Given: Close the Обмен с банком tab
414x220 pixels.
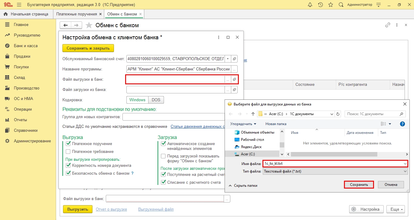Looking at the screenshot, I should [140, 14].
